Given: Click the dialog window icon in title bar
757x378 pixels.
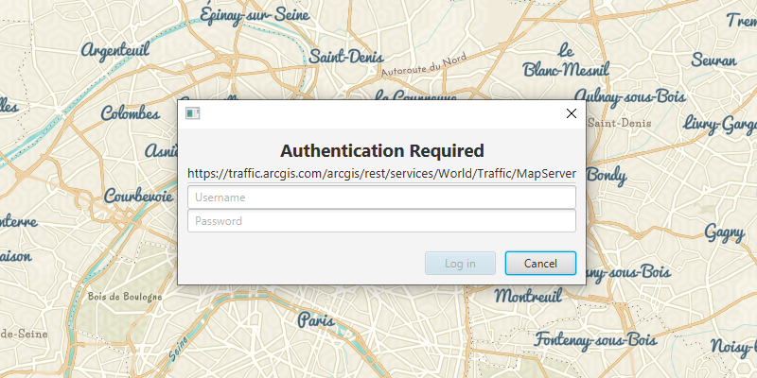Looking at the screenshot, I should pyautogui.click(x=193, y=113).
